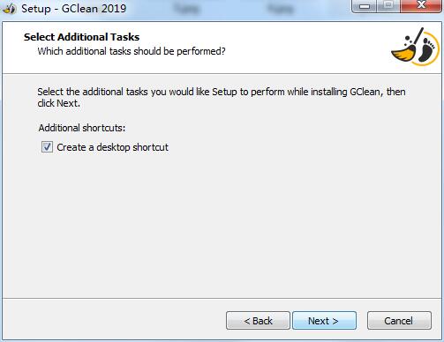Minimize the Setup window
The image size is (444, 342).
[x=365, y=6]
